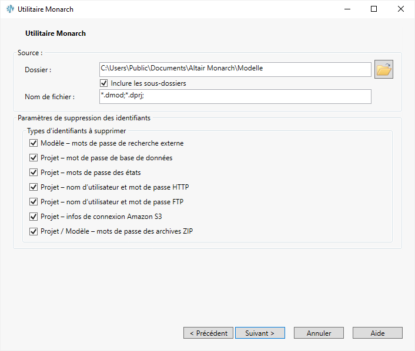Click the Nom de fichier input field
415x351 pixels.
[235, 96]
